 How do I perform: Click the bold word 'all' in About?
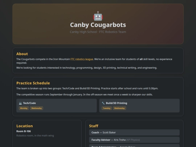[141, 59]
